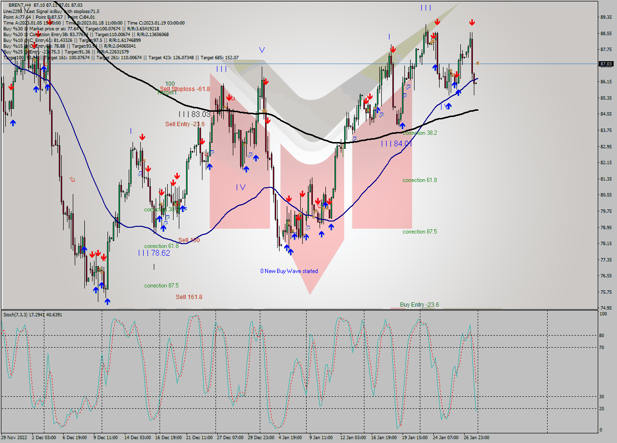Click the 'Point A:77.64' info line
This screenshot has height=443, width=617.
49,17
